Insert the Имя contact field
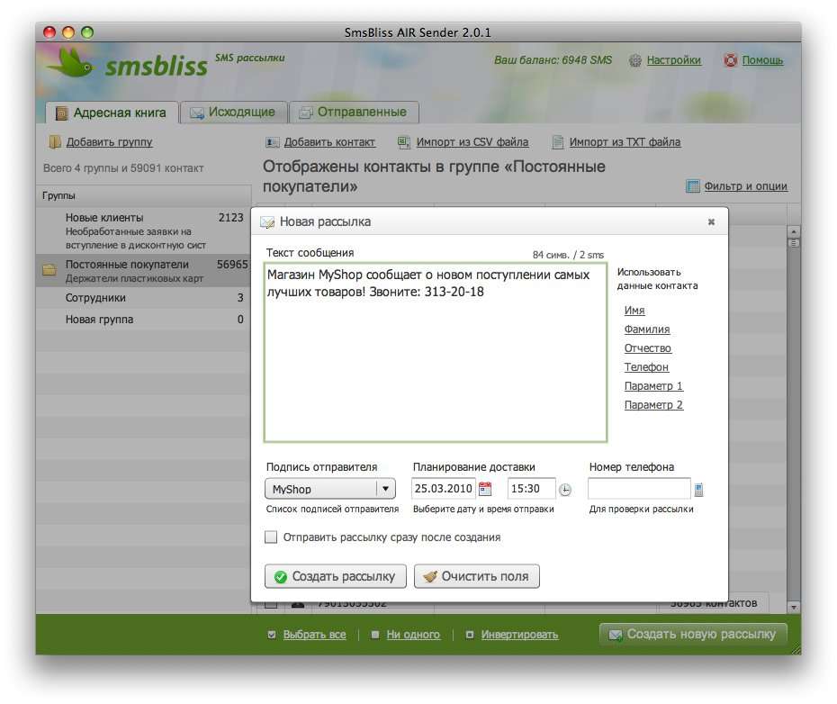 tap(634, 311)
